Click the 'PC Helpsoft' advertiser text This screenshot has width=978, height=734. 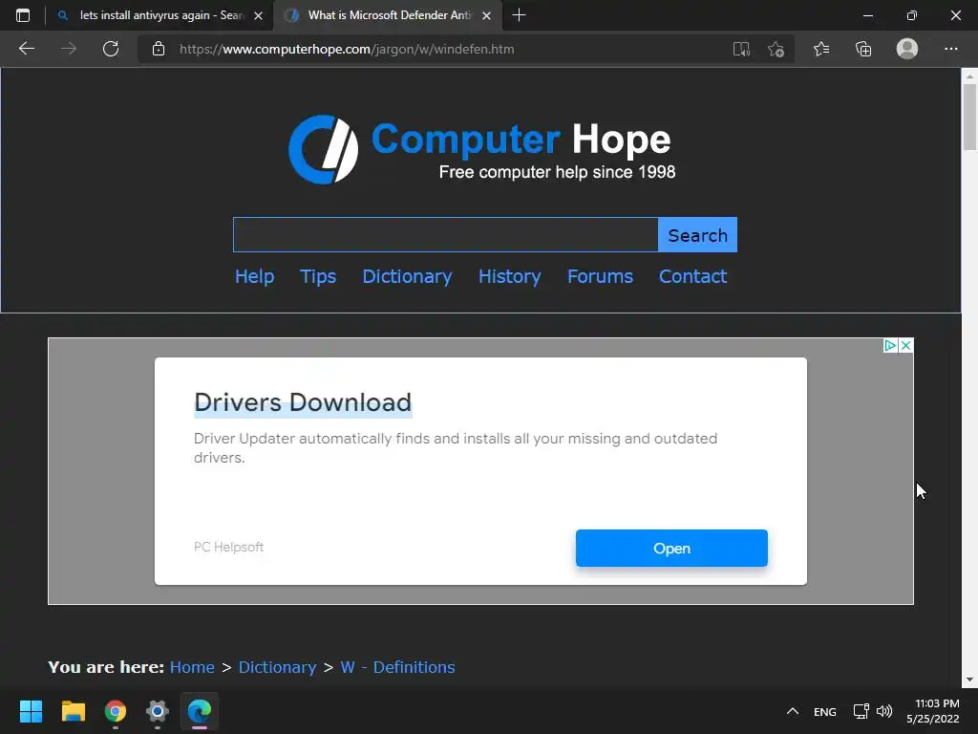pyautogui.click(x=228, y=547)
